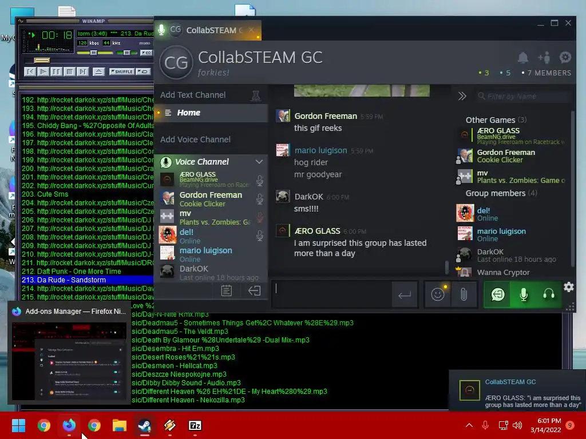Click Winamp eject/open file button
Image resolution: width=586 pixels, height=439 pixels.
[x=98, y=71]
